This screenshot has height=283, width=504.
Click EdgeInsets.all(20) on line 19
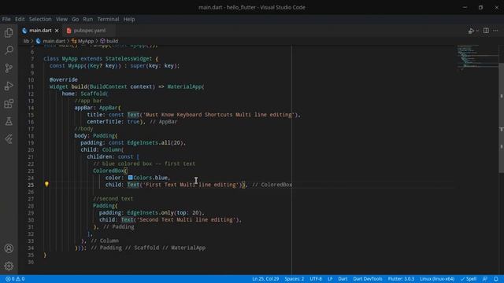click(155, 142)
